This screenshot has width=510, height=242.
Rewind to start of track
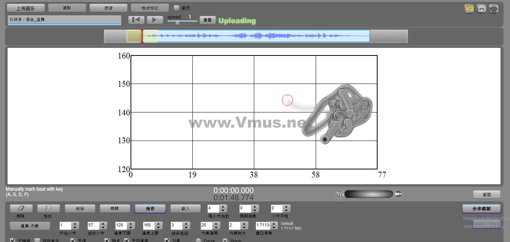[x=136, y=20]
